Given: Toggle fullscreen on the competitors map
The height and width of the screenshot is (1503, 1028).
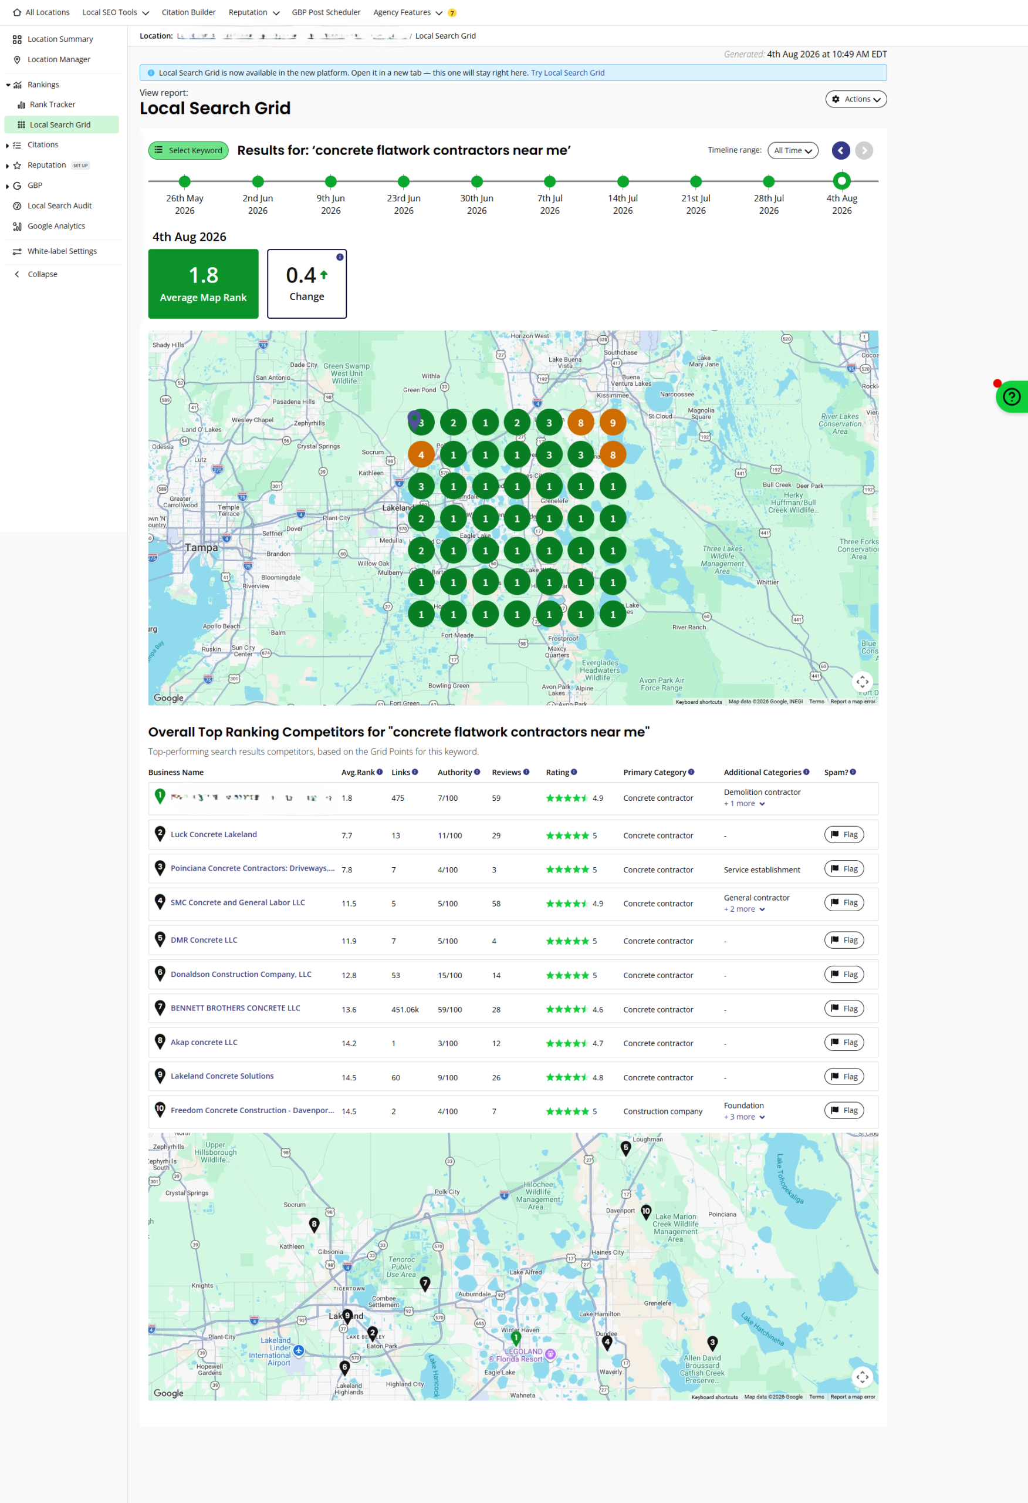Looking at the screenshot, I should coord(863,1377).
